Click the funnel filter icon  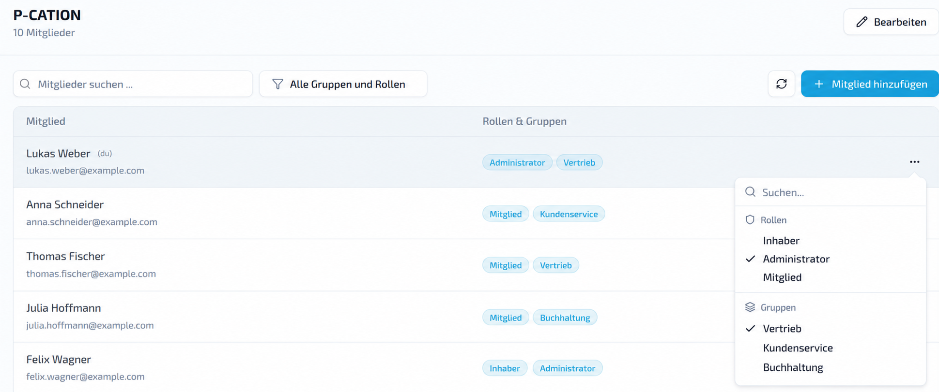277,84
